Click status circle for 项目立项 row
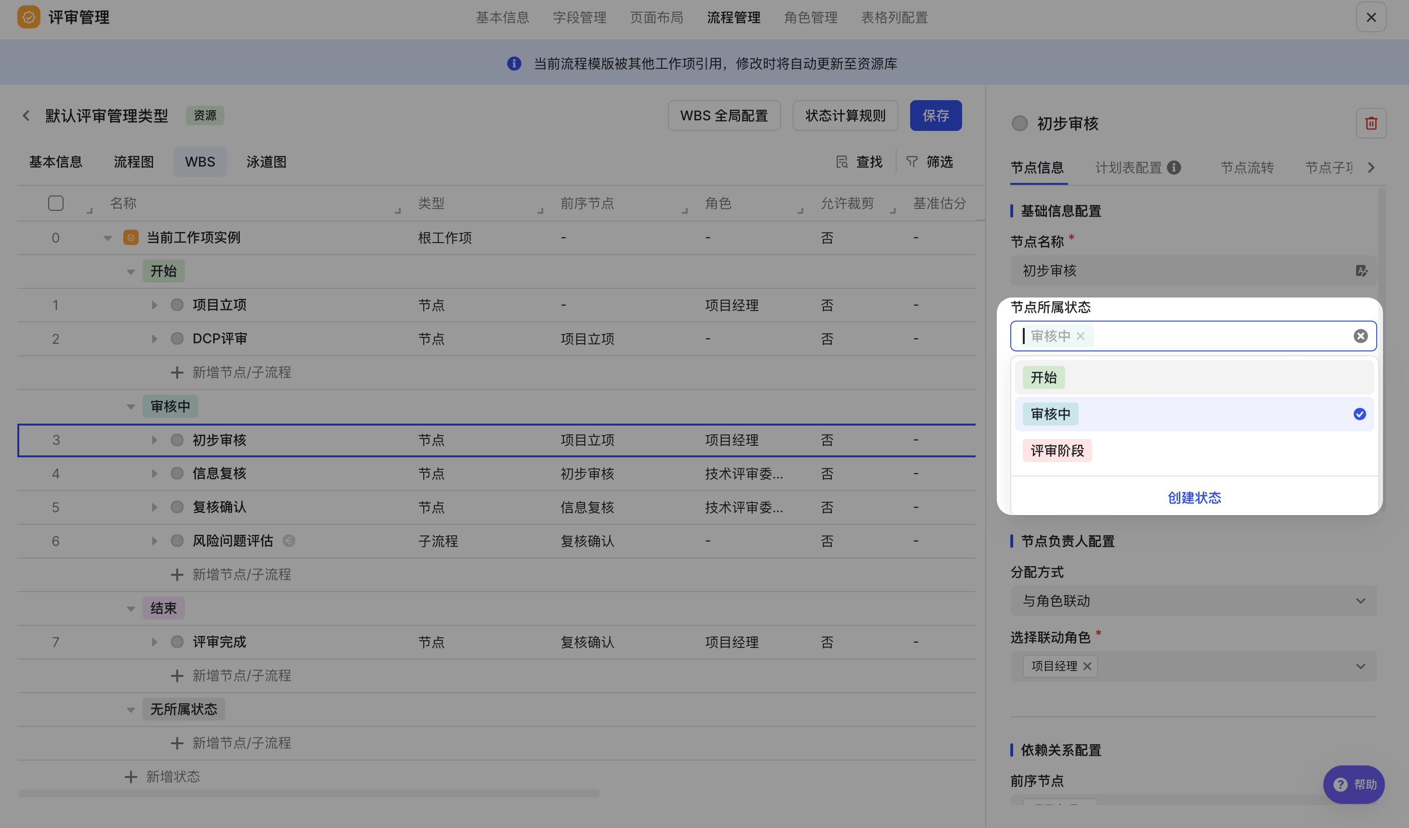 coord(177,305)
